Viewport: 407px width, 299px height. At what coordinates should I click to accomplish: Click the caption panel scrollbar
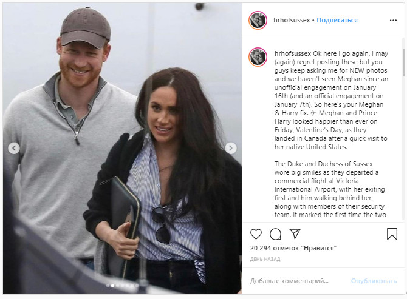coord(403,62)
